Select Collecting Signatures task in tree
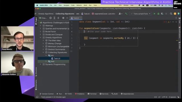 tap(57, 52)
